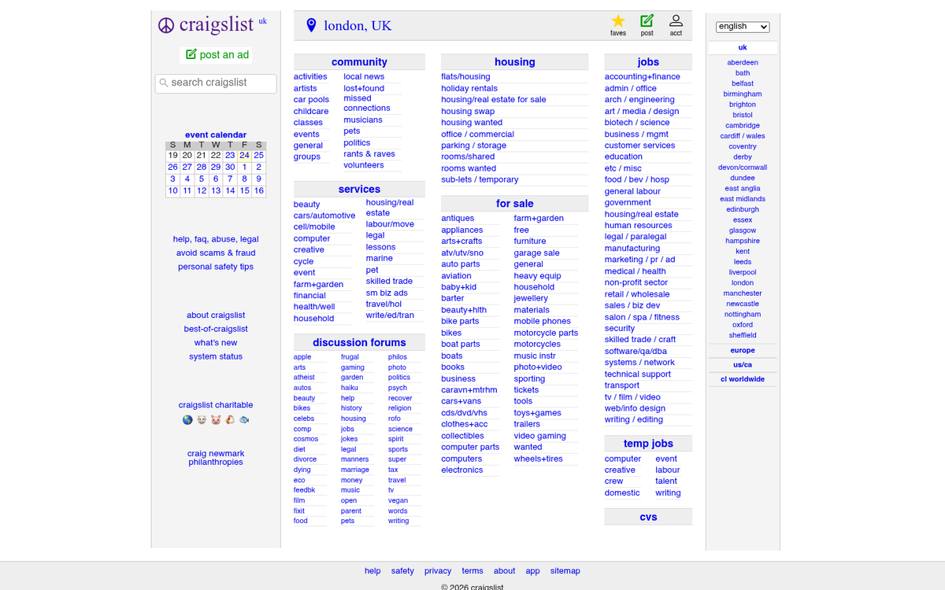Click the magnifying glass in the search box
This screenshot has width=945, height=590.
pyautogui.click(x=163, y=83)
